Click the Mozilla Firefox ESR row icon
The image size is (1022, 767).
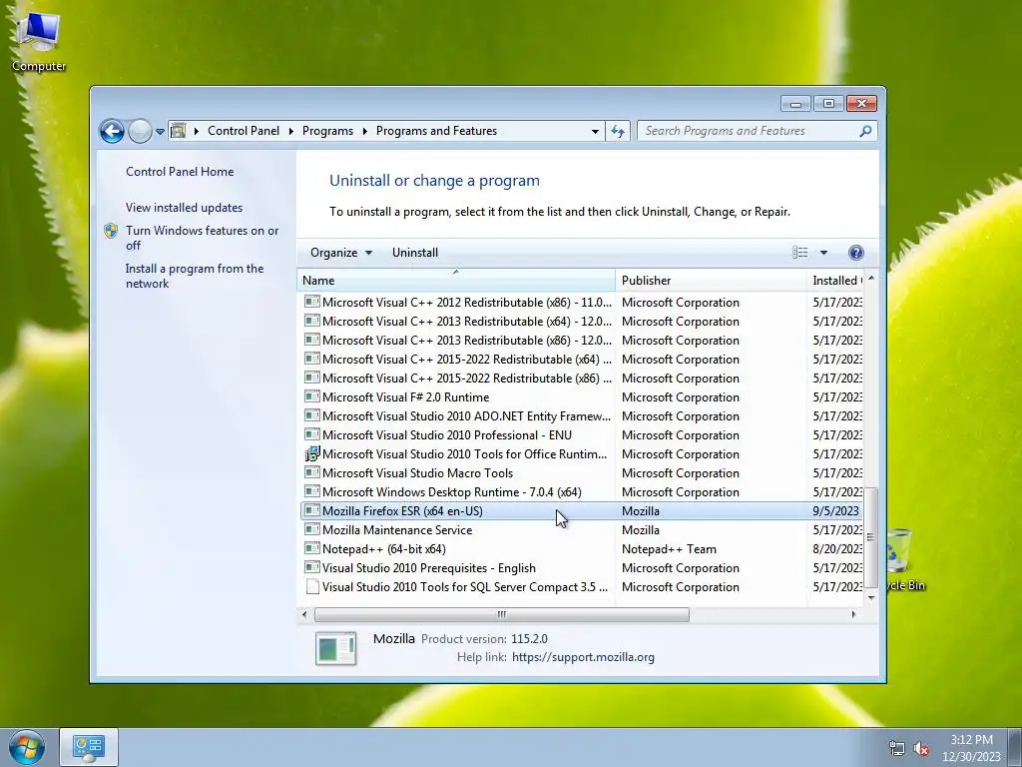(312, 510)
